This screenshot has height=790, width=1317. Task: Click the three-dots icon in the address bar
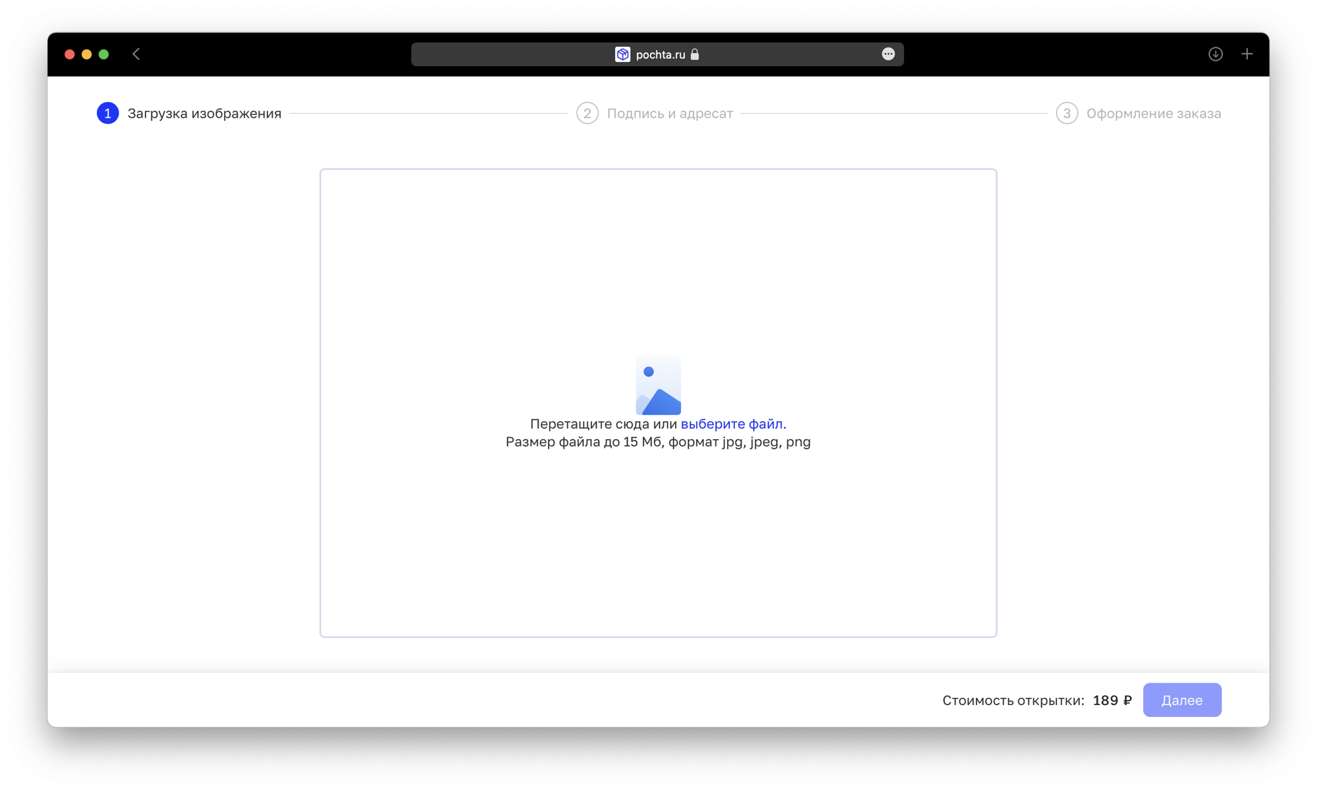(888, 54)
